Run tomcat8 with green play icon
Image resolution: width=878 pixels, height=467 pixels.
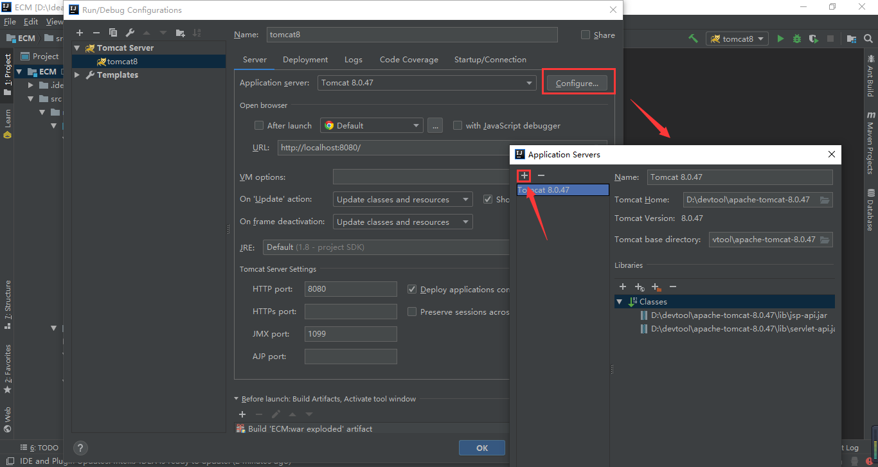click(x=780, y=39)
